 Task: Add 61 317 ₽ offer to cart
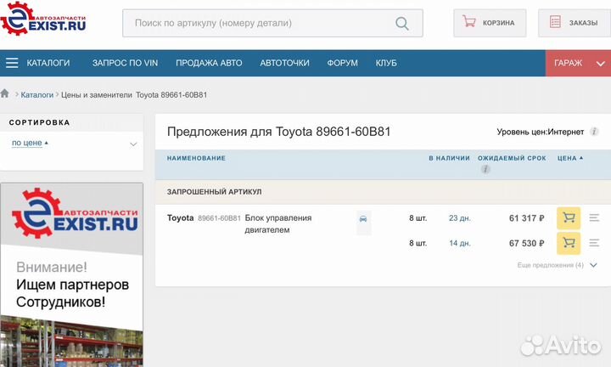[x=569, y=218]
